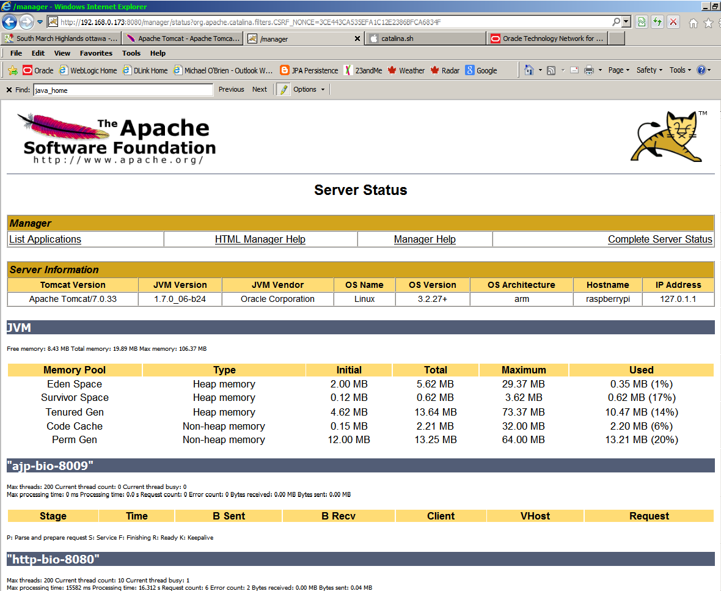This screenshot has width=721, height=591.
Task: Open 23andMe favorite
Action: tap(364, 70)
